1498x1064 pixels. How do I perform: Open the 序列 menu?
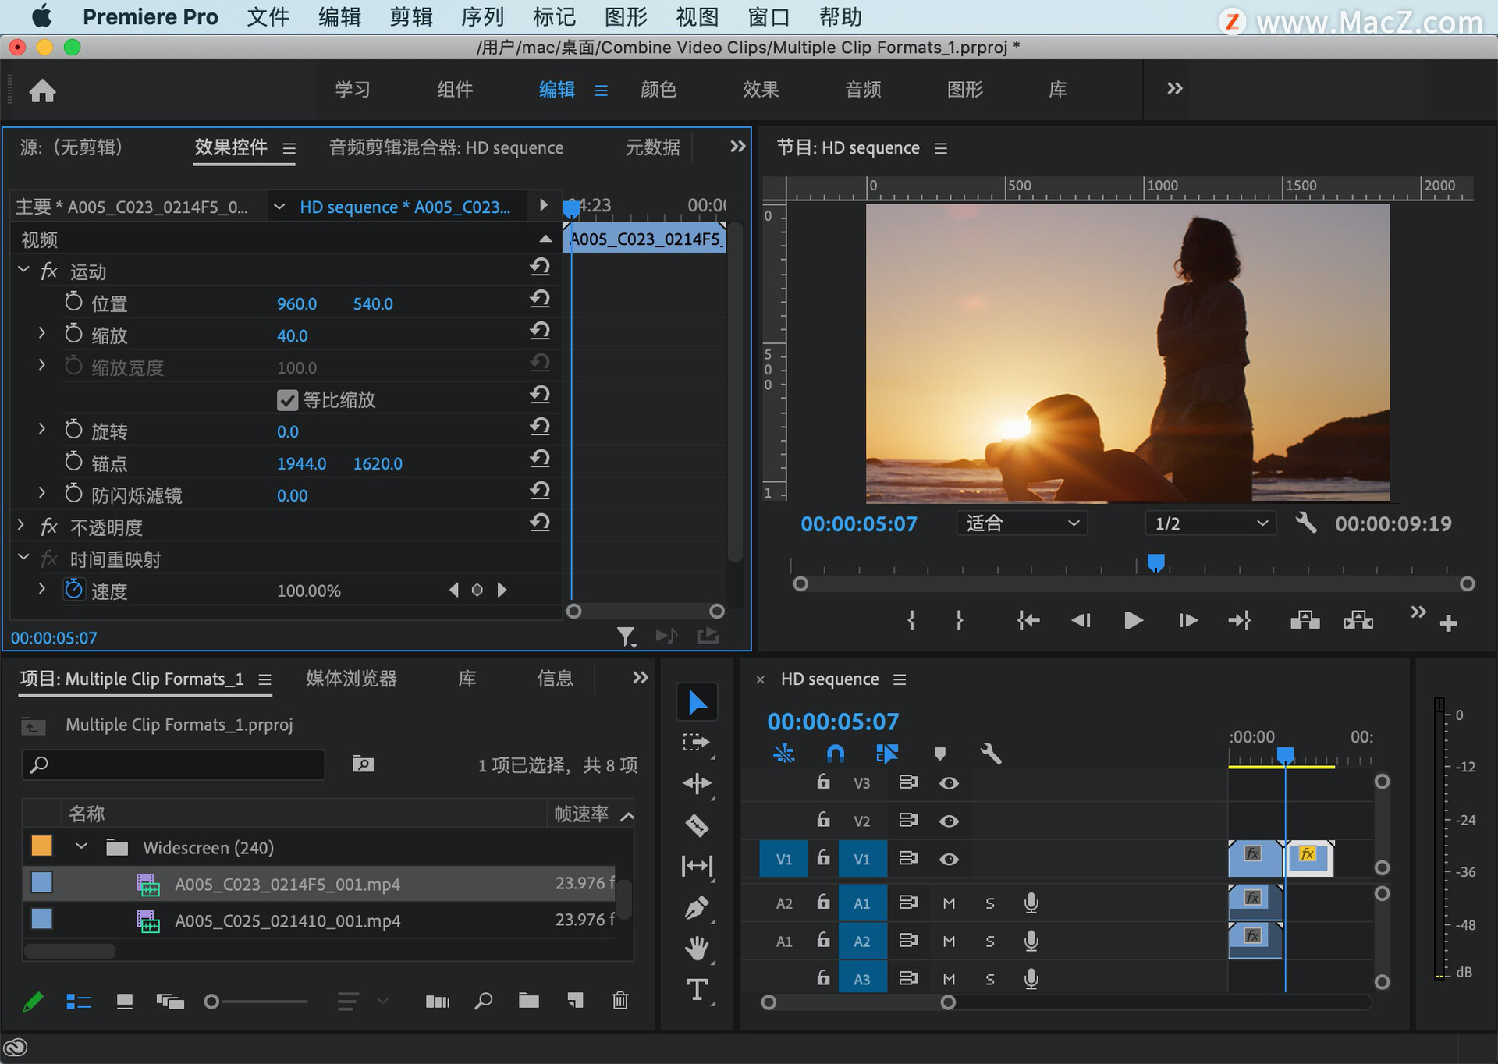coord(482,17)
